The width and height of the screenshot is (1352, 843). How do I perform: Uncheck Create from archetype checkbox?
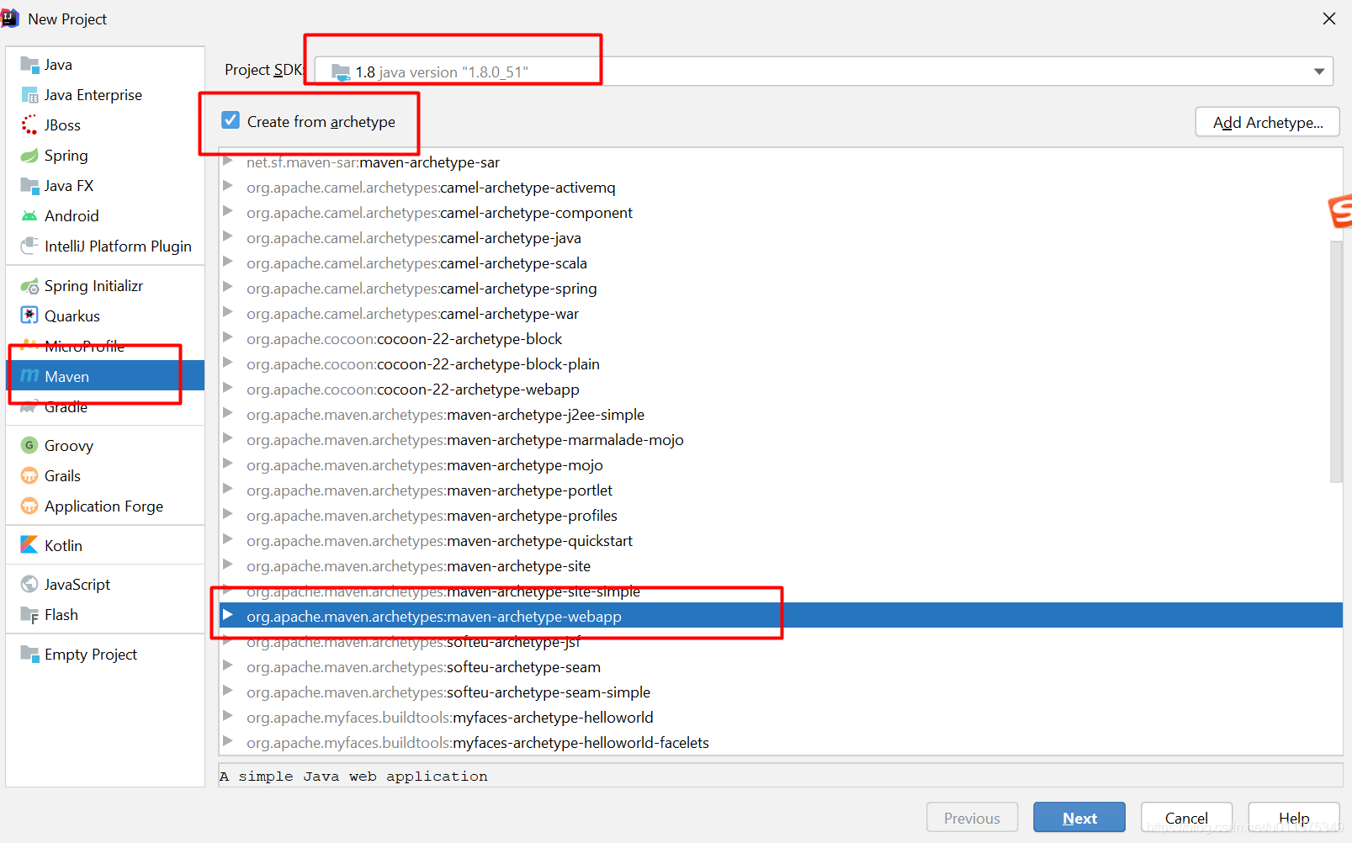231,120
